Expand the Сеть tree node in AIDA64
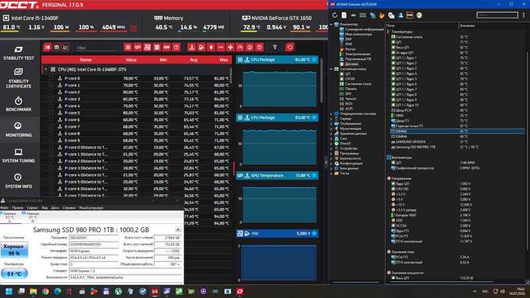This screenshot has height=298, width=530. (x=331, y=138)
